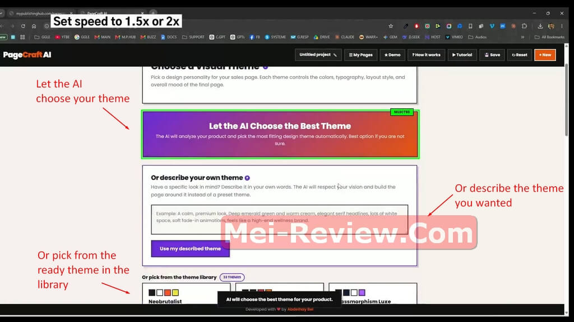Open the Chrome profile avatar

point(551,26)
